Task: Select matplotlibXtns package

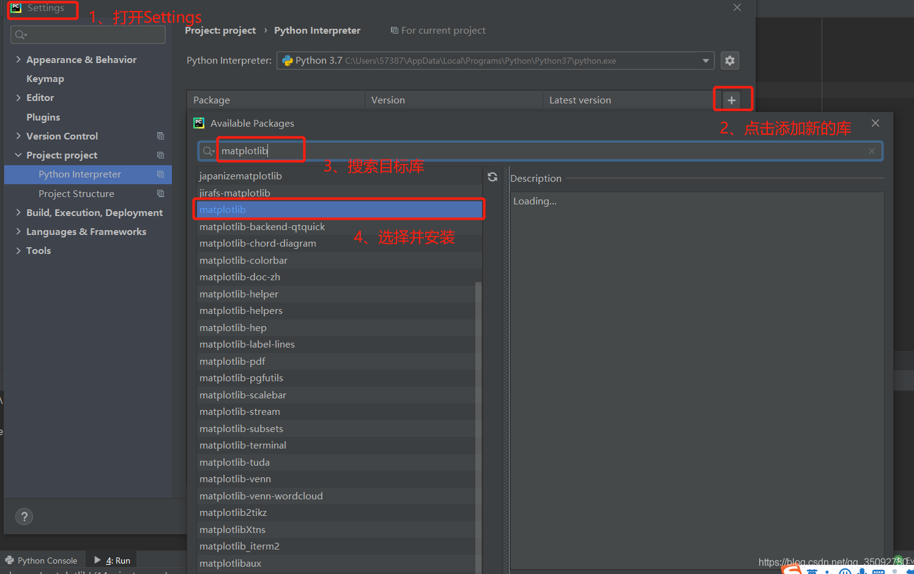Action: [336, 529]
